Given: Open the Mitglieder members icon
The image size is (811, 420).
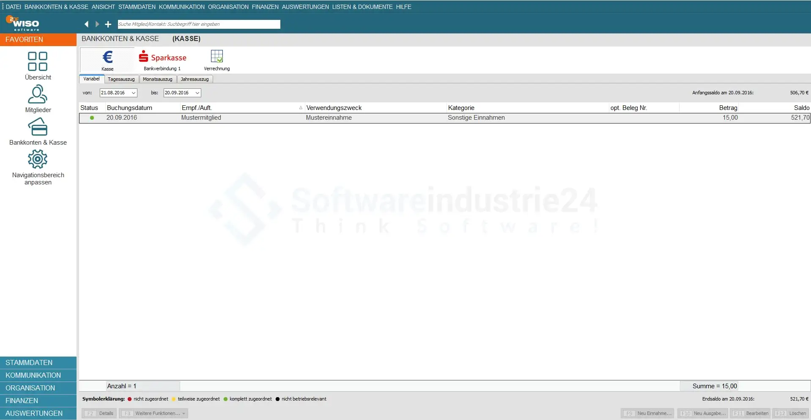Looking at the screenshot, I should 38,94.
